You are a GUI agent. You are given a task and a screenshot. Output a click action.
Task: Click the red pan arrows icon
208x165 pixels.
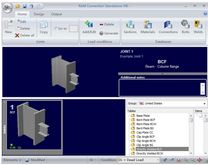[x=200, y=160]
